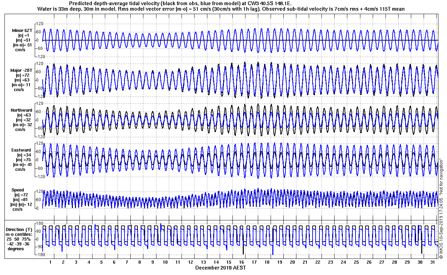The image size is (447, 275).
Task: Click the 'Speed' panel label
Action: (x=18, y=190)
